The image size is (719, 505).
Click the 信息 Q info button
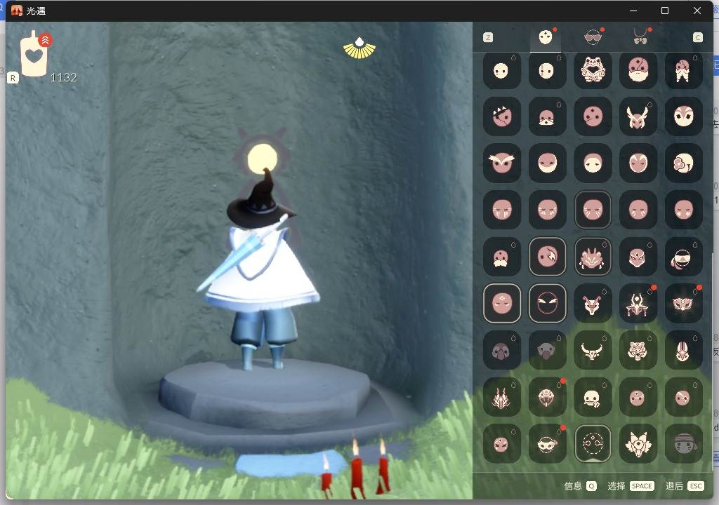pyautogui.click(x=580, y=486)
